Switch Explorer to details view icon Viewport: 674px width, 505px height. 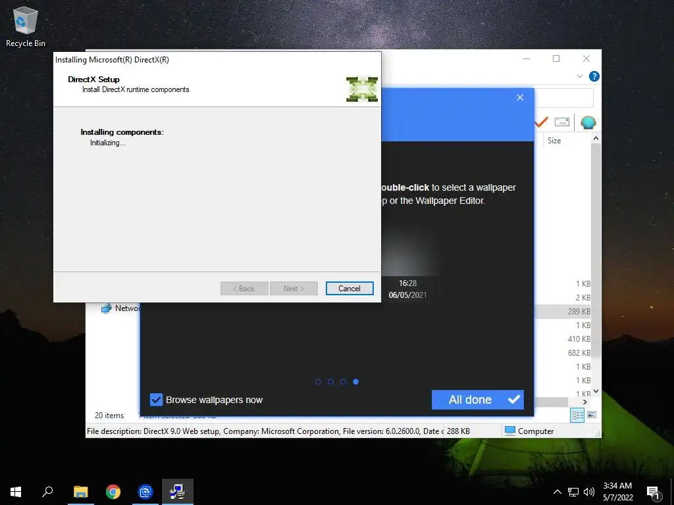[x=577, y=415]
